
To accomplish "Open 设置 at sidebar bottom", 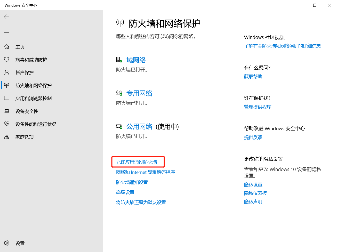I will tap(20, 243).
